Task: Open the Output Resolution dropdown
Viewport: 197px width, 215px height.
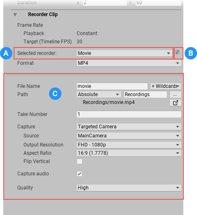Action: (x=129, y=145)
